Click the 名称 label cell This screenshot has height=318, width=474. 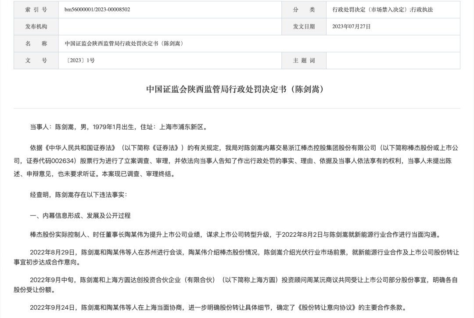[36, 43]
